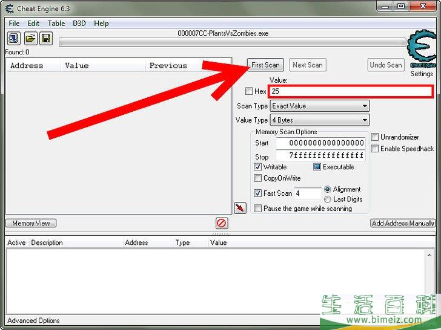Click the Address column header in results

pyautogui.click(x=33, y=65)
